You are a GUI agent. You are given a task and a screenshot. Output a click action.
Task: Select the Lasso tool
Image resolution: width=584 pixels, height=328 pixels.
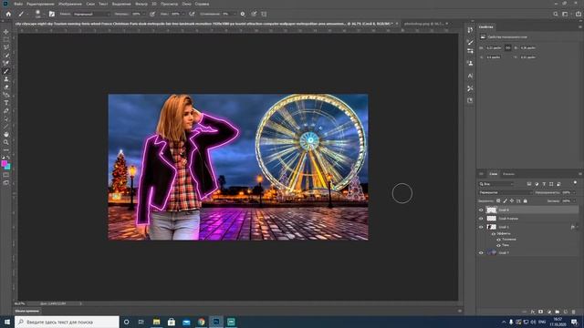(6, 47)
